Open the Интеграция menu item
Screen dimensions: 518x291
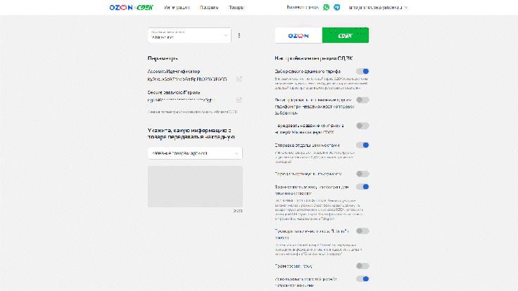click(177, 7)
